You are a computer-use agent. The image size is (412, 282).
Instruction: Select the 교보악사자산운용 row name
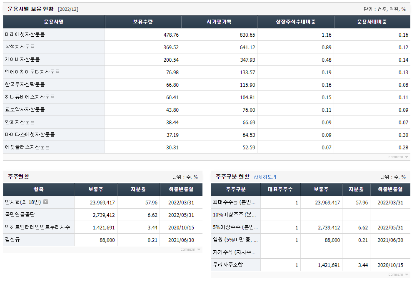point(25,109)
